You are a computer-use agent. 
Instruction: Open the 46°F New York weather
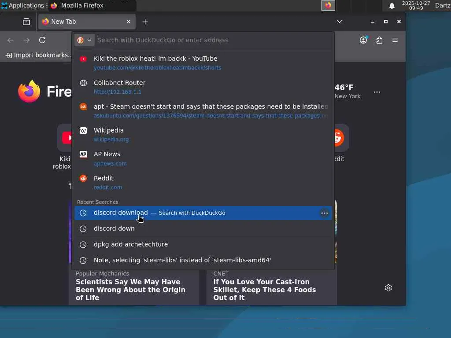click(x=348, y=92)
